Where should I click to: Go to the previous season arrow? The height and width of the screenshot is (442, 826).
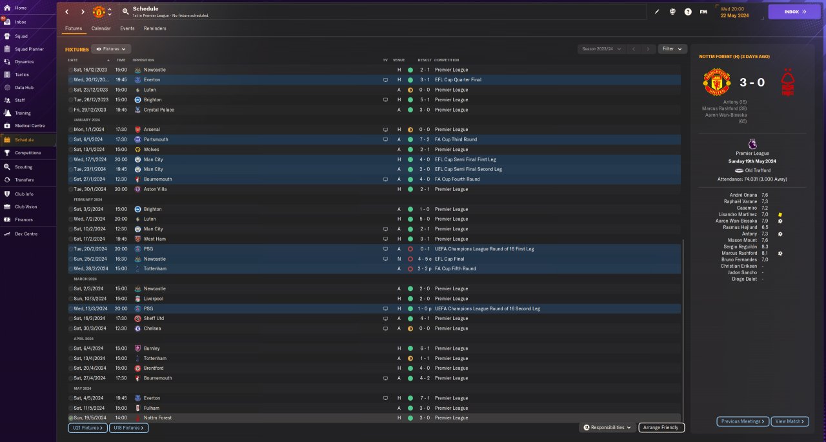(x=634, y=49)
